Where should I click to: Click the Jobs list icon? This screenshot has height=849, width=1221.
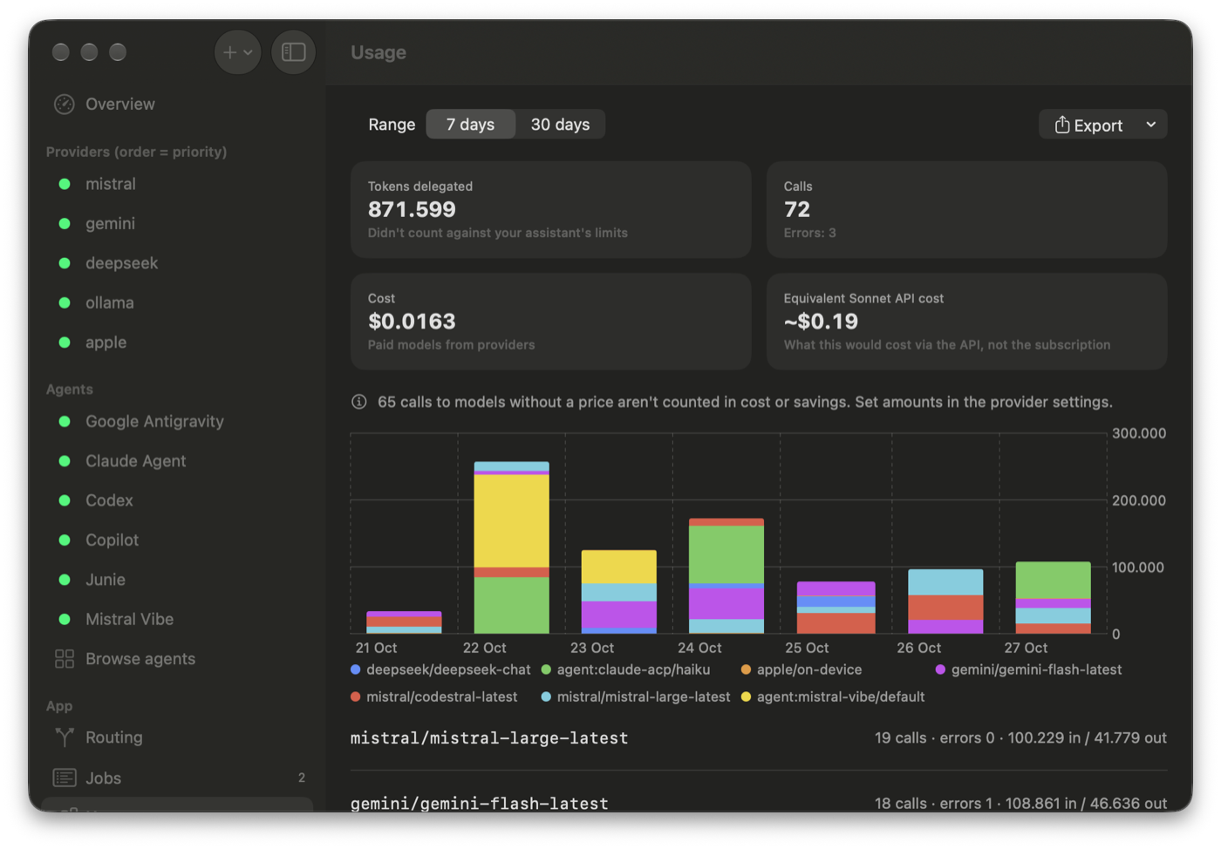click(x=65, y=778)
